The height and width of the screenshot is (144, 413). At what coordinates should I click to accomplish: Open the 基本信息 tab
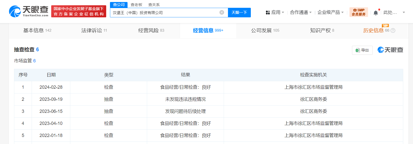click(37, 30)
